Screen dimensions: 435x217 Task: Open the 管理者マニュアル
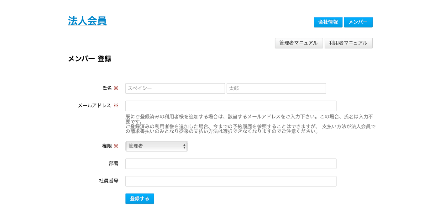[x=298, y=43]
